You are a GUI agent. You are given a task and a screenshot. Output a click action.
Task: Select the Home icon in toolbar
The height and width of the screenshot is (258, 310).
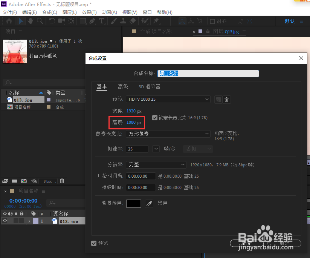click(x=9, y=21)
